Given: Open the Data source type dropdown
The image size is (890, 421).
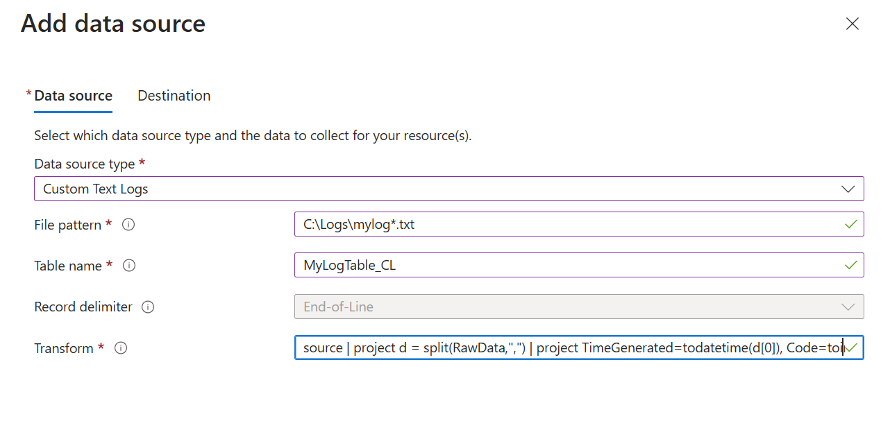Looking at the screenshot, I should (448, 189).
